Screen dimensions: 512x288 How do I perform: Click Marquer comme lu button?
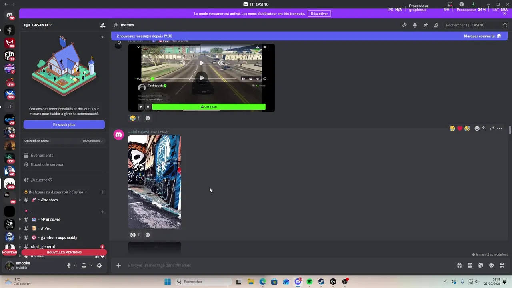pyautogui.click(x=482, y=36)
